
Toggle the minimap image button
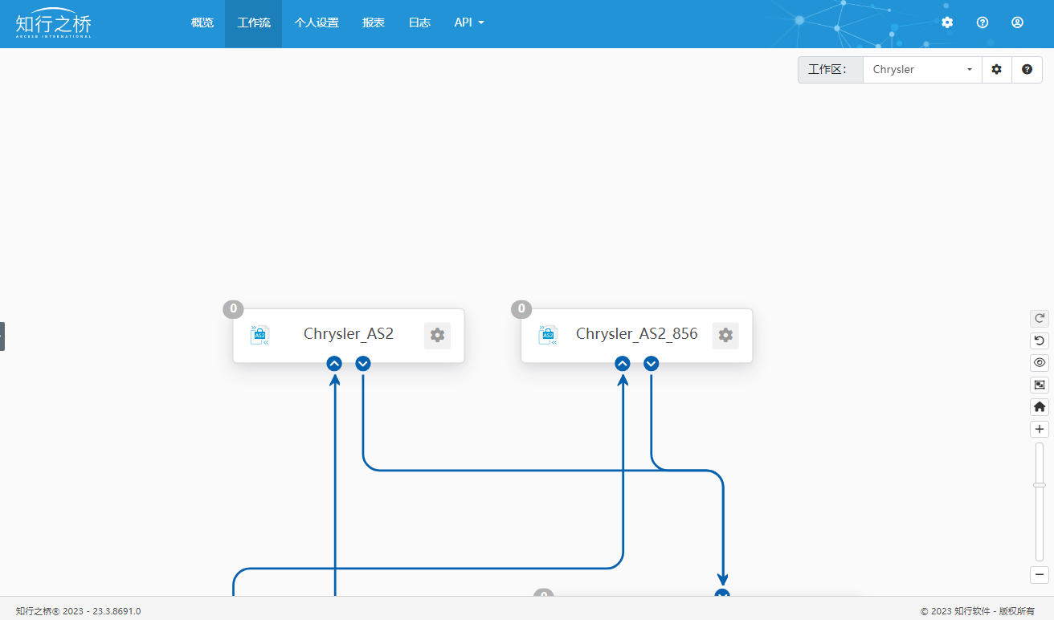pos(1040,385)
